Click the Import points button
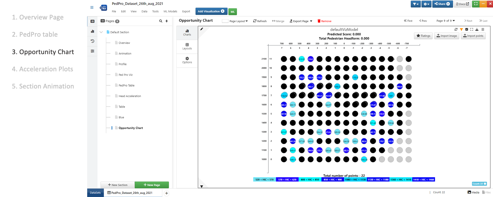 pos(473,36)
